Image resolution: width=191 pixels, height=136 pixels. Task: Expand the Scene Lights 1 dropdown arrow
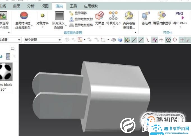(114, 27)
